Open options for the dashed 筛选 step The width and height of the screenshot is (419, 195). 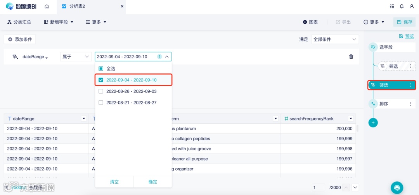click(x=411, y=66)
